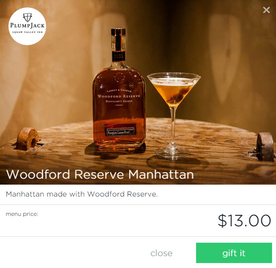Click the PlumpJack circular logo
This screenshot has height=268, width=276.
click(27, 26)
